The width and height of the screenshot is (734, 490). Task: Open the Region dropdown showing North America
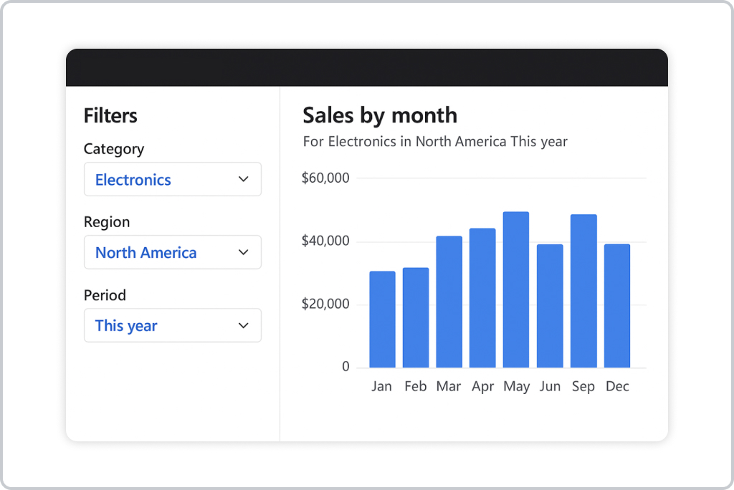point(172,252)
